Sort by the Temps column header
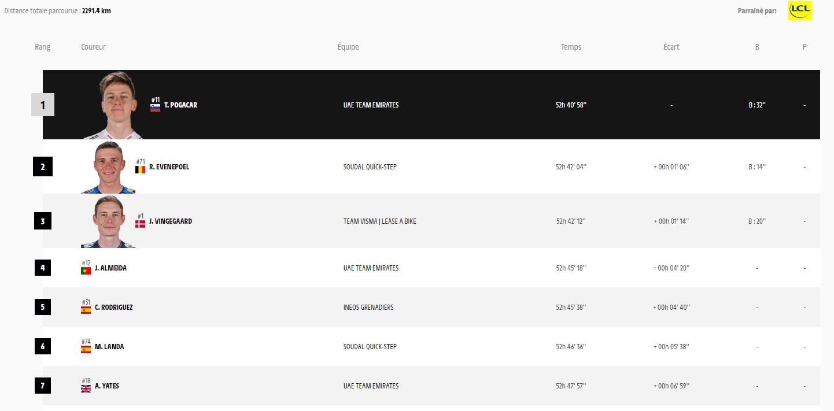 coord(571,47)
